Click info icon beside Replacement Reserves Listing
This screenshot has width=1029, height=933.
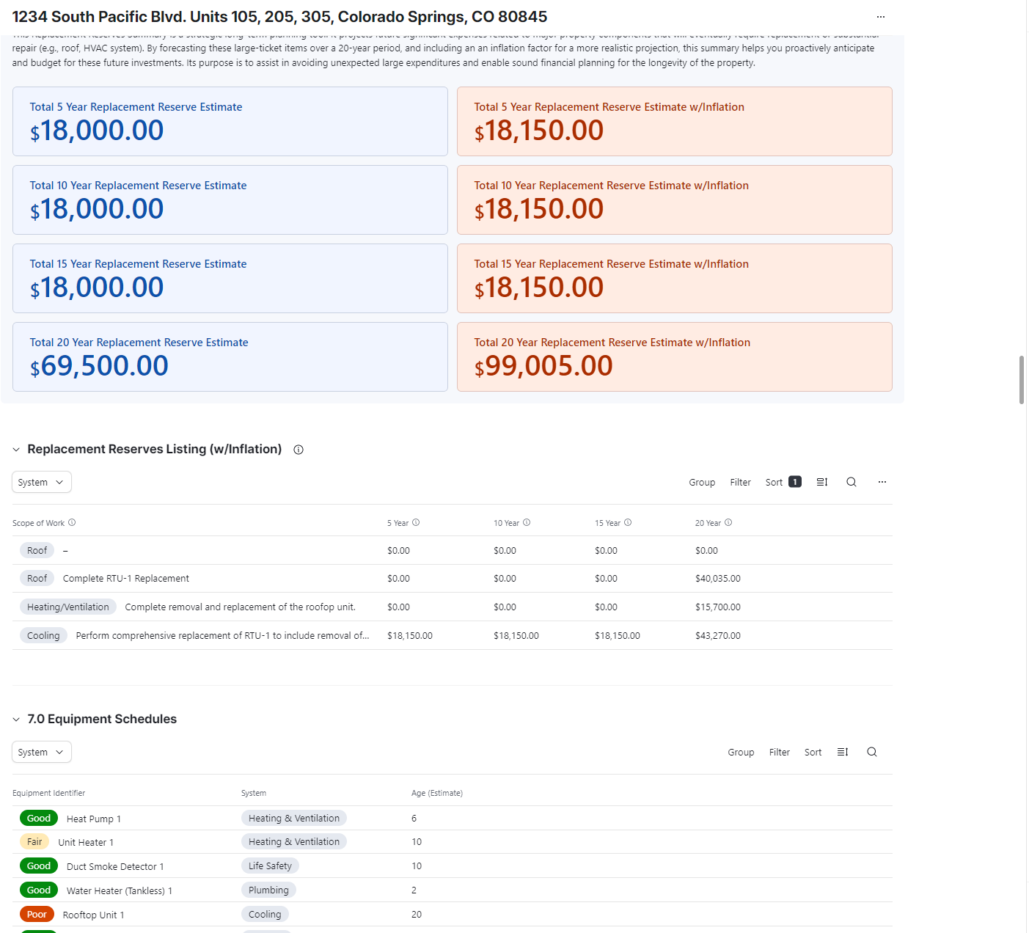[x=299, y=450]
